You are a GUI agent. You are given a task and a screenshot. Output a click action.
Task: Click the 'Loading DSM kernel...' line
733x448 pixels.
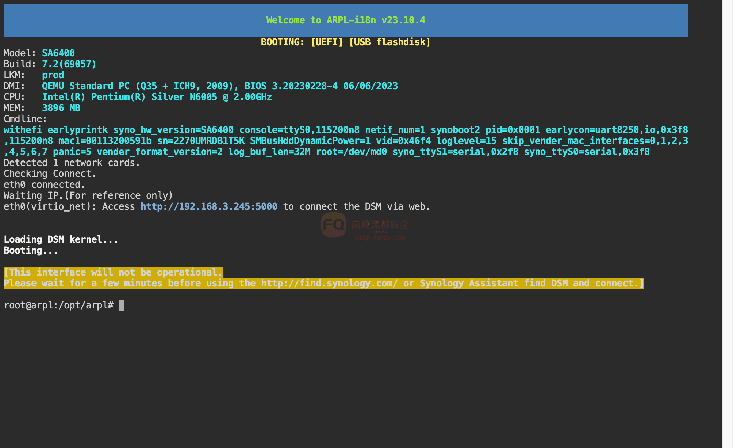[61, 239]
